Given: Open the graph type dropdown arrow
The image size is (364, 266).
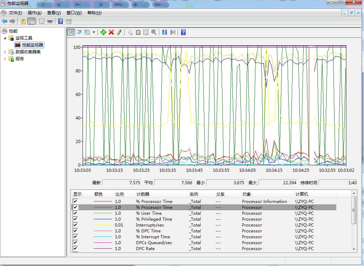Looking at the screenshot, I should coord(94,32).
